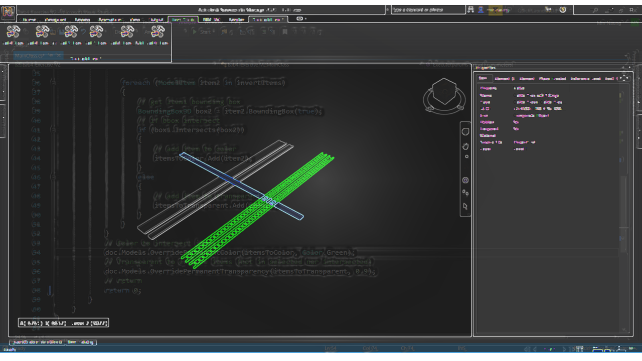Image resolution: width=642 pixels, height=361 pixels.
Task: Expand the Tool add-ins 1 panel title
Action: pos(86,59)
